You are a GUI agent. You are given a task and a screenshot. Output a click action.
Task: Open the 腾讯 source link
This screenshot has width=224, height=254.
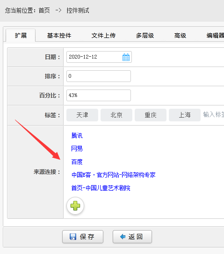[77, 135]
